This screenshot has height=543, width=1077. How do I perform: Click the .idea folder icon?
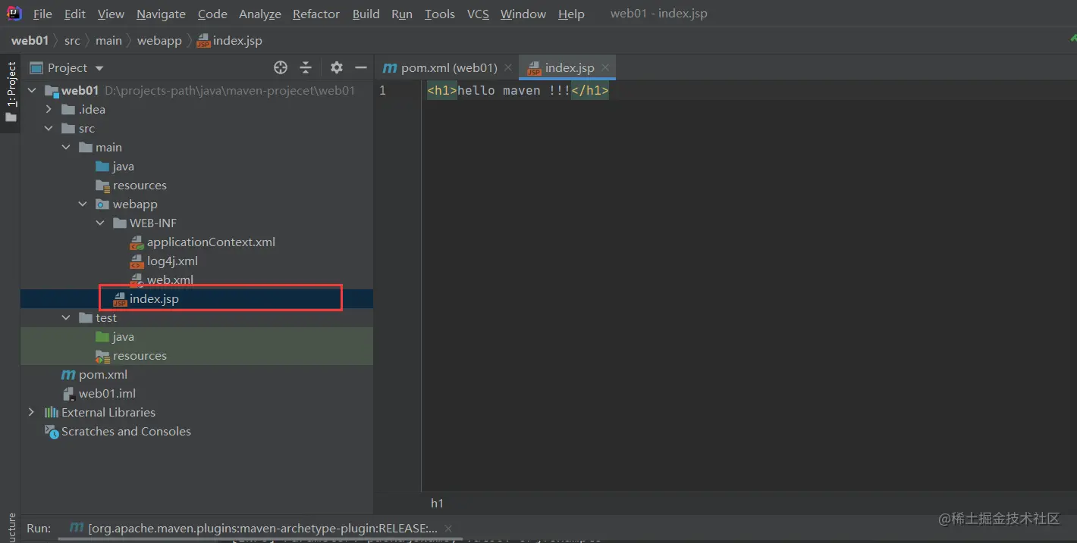click(x=69, y=110)
